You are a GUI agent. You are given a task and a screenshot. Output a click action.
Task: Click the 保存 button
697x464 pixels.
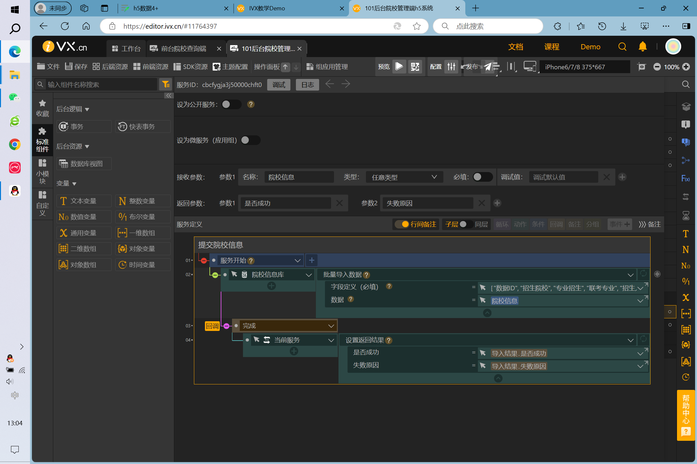[x=76, y=67]
